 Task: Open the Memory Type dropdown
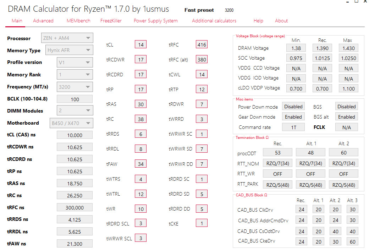click(69, 50)
